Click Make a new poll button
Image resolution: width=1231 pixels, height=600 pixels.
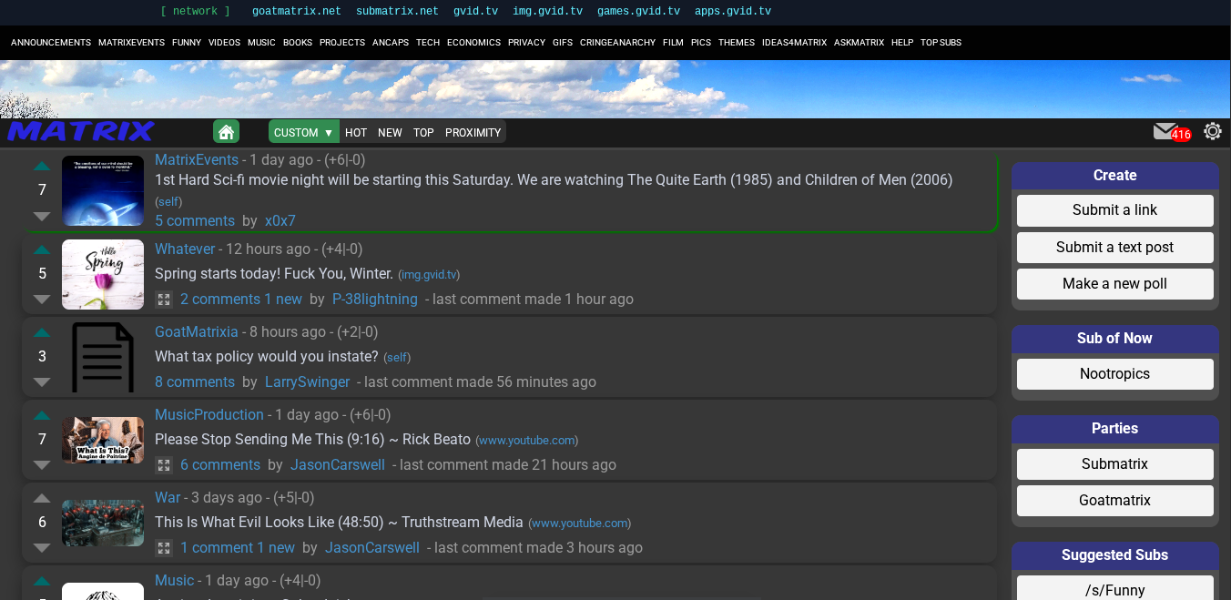pyautogui.click(x=1114, y=284)
